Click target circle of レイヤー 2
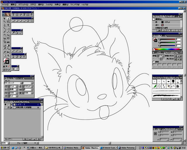Viewport: 187px width, 150px height. click(38, 105)
